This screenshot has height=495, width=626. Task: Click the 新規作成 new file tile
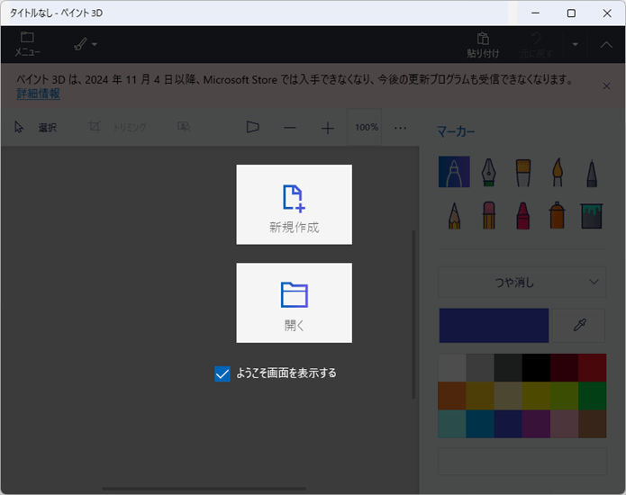[x=295, y=204]
